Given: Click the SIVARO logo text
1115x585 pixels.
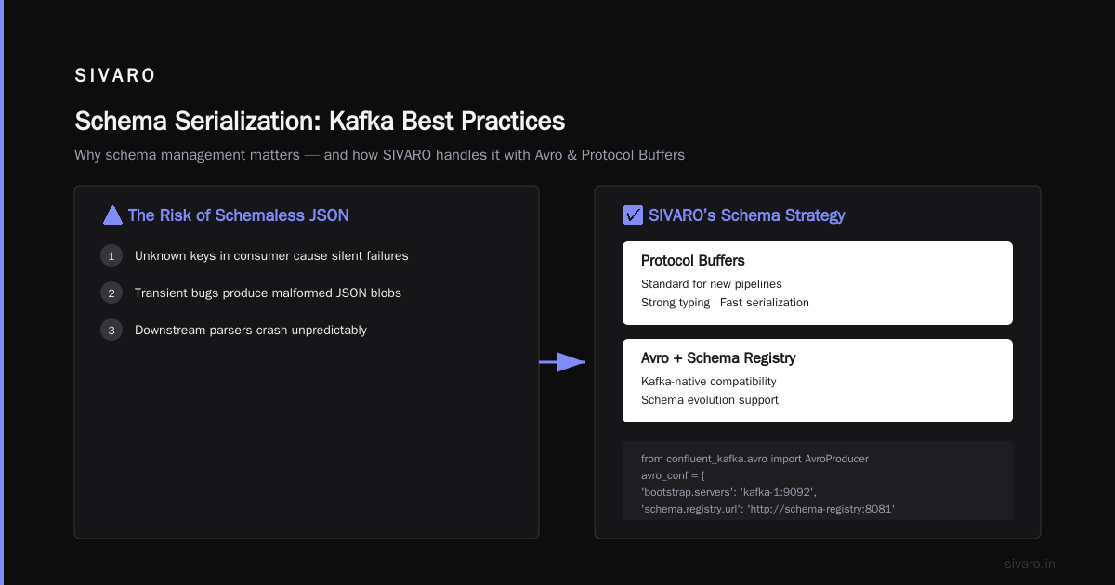Looking at the screenshot, I should tap(115, 76).
